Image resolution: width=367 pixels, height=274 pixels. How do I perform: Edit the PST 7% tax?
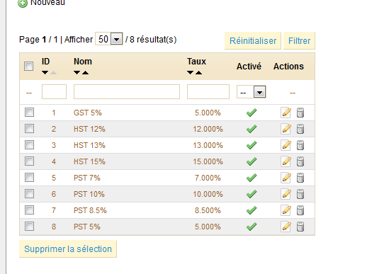pos(286,178)
